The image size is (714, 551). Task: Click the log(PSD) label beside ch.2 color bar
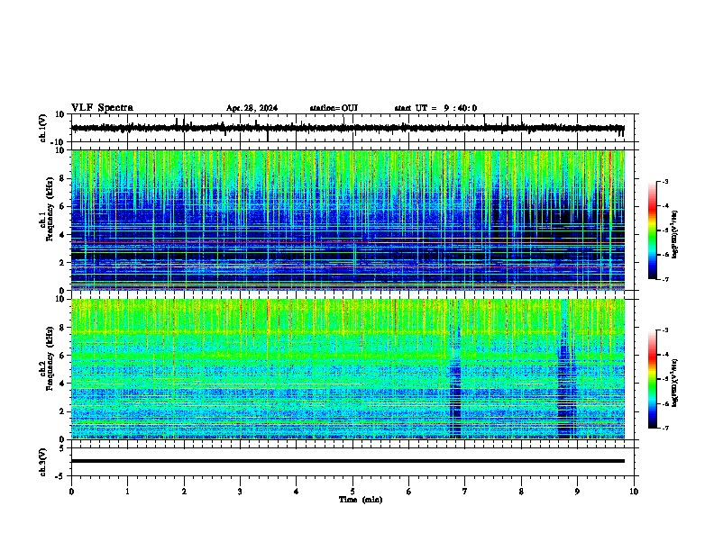674,383
